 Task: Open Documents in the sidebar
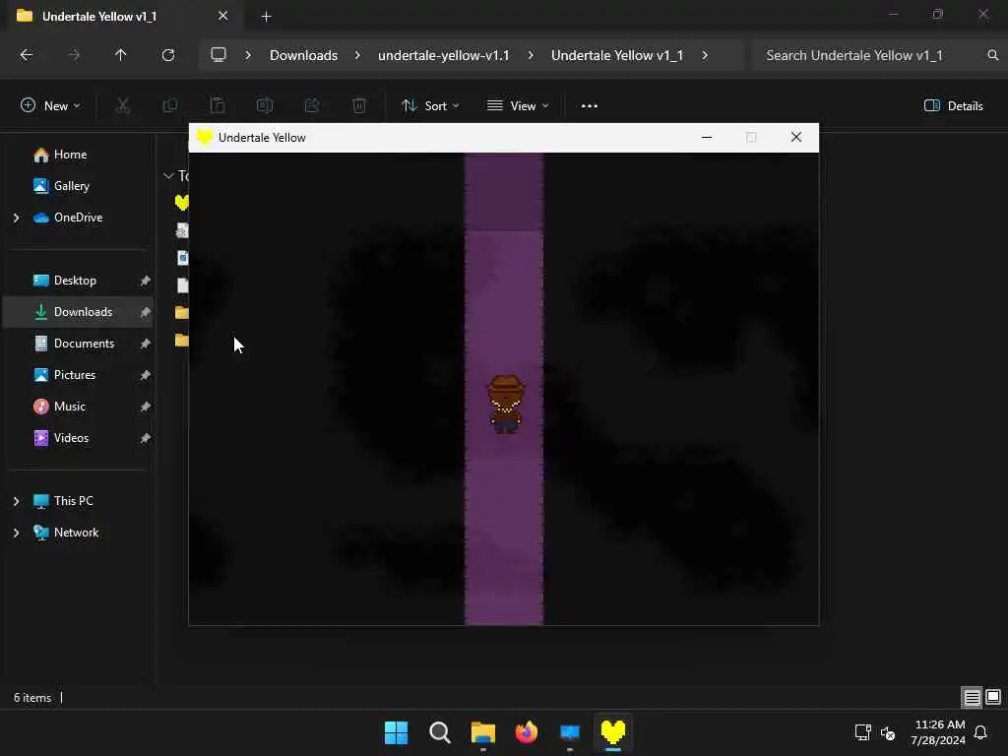coord(84,344)
